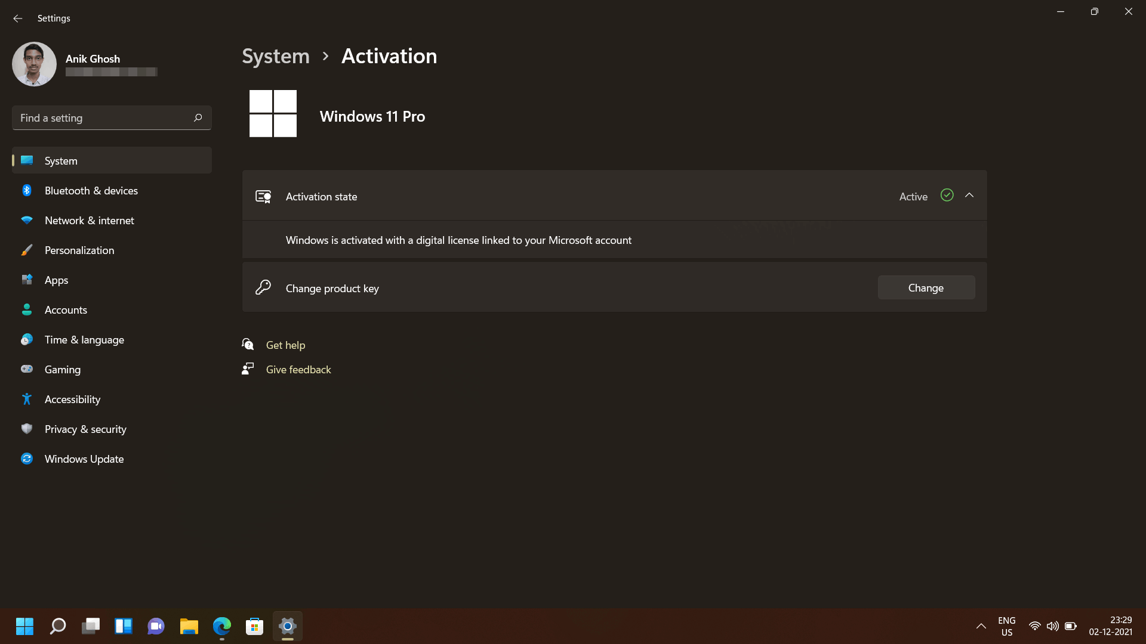Image resolution: width=1146 pixels, height=644 pixels.
Task: Open Bluetooth & devices settings
Action: 112,191
